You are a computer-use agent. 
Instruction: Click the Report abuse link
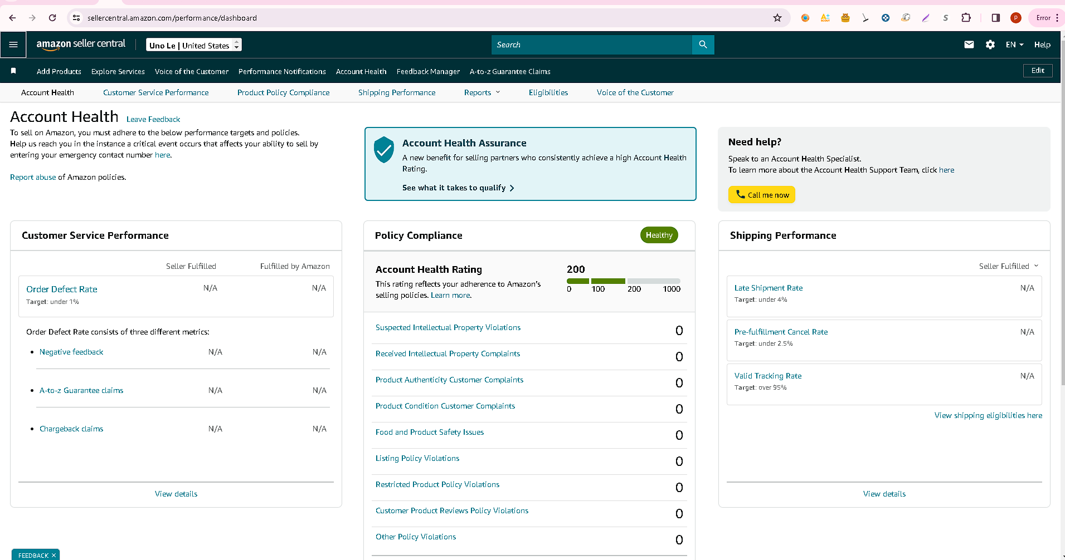coord(33,177)
